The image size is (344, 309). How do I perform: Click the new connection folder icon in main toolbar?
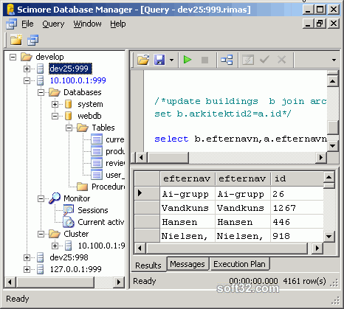(16, 40)
